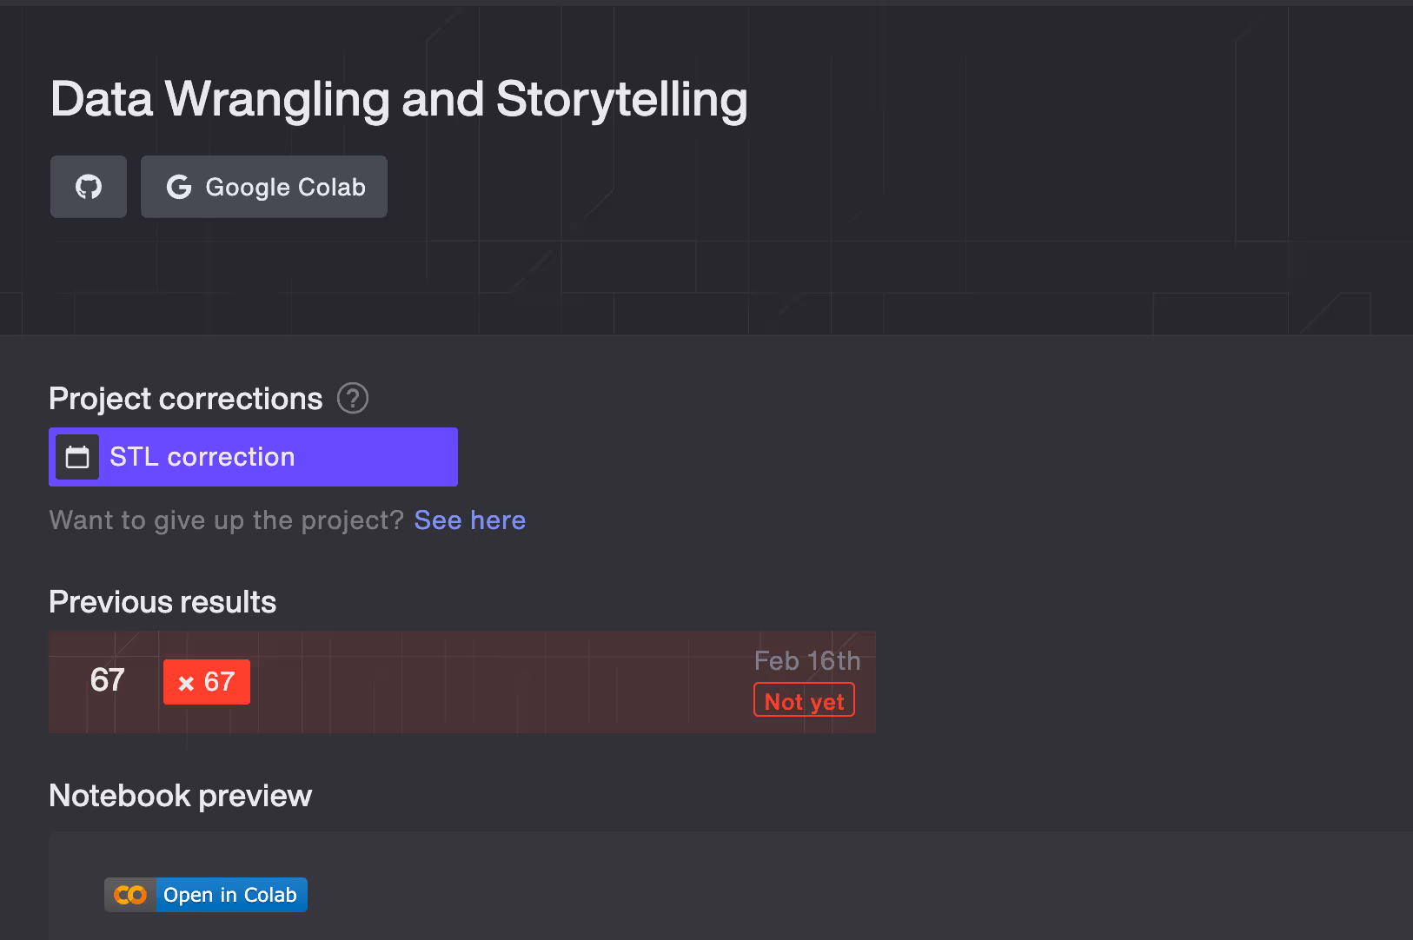Open the Feb 16th previous result row
Screen dimensions: 1413x940
(462, 682)
